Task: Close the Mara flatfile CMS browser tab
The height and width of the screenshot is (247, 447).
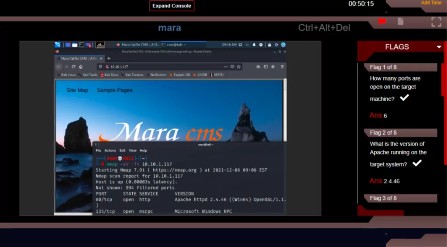Action: point(101,59)
